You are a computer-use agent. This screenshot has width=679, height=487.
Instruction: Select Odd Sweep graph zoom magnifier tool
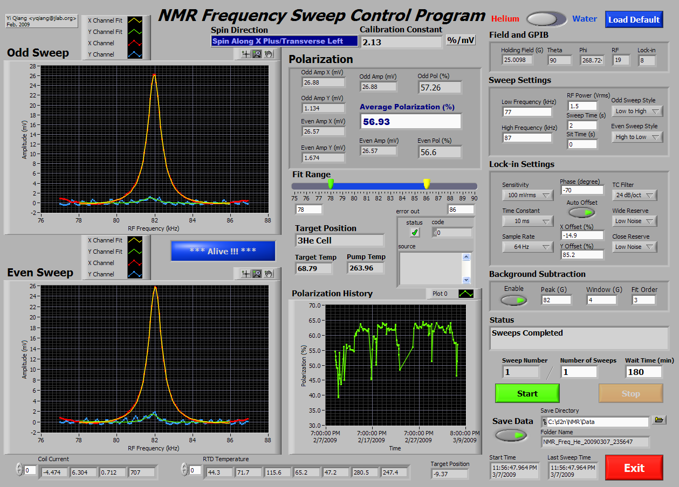click(x=257, y=54)
